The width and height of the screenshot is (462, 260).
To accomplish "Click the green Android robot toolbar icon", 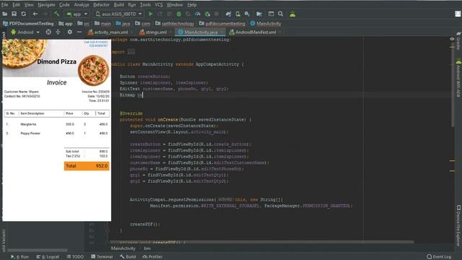I will point(292,14).
